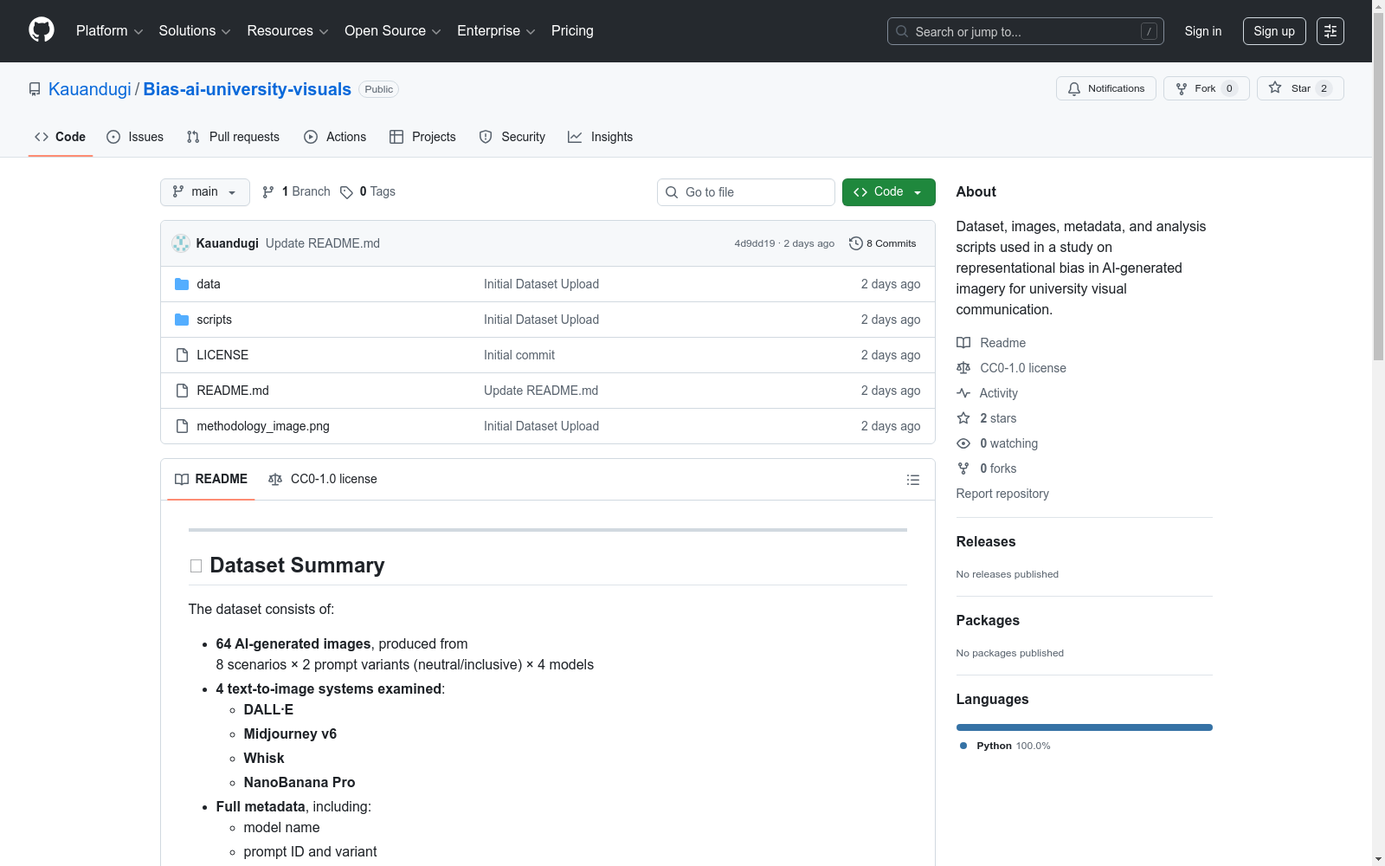Open the Kauandugi owner profile link
This screenshot has height=866, width=1385.
point(89,89)
